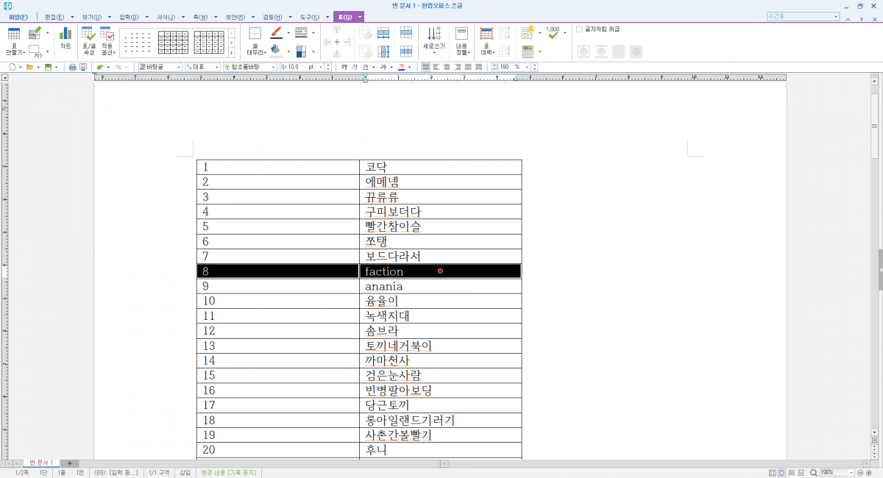Open the 시간표 search box dropdown
The image size is (883, 478).
(836, 16)
